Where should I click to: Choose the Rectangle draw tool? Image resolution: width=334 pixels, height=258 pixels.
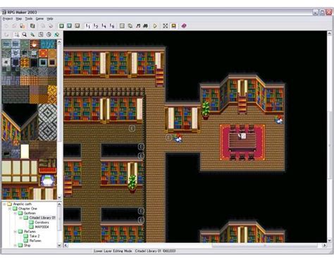pyautogui.click(x=41, y=35)
